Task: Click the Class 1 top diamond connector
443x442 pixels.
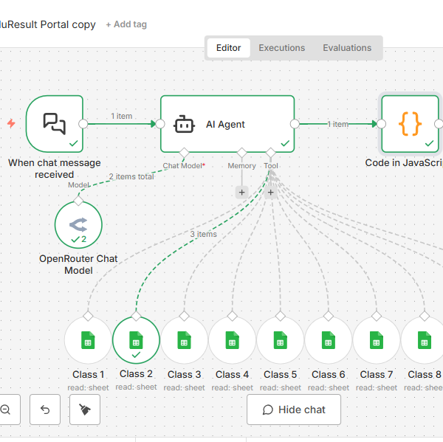Action: (88, 316)
